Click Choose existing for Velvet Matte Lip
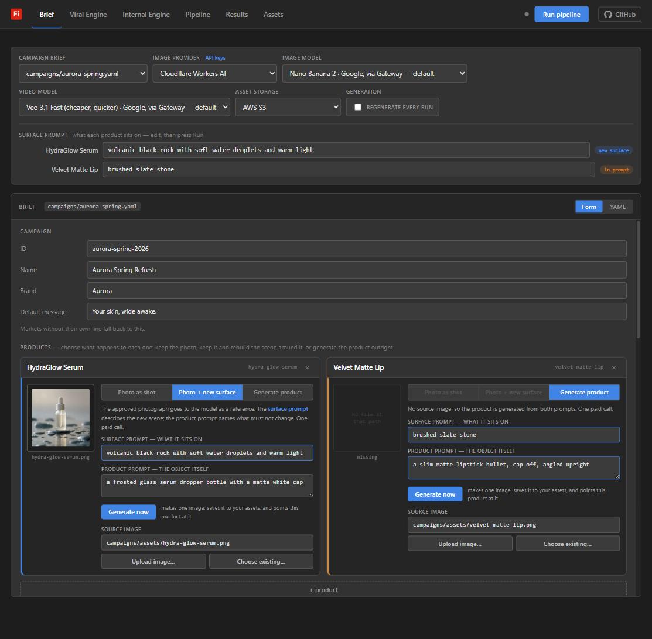This screenshot has height=639, width=652. [568, 544]
